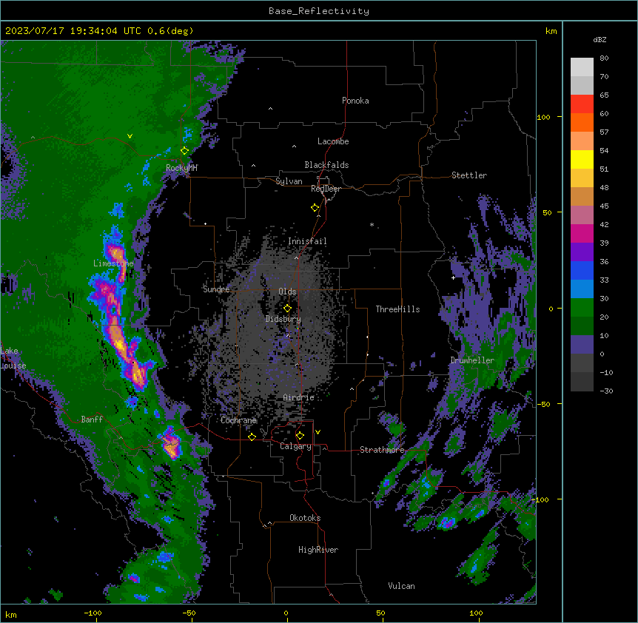Select the white asterisk marker east of Innisfail

(x=372, y=224)
